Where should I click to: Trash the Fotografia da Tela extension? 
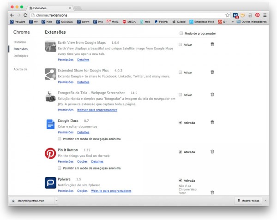[x=212, y=95]
